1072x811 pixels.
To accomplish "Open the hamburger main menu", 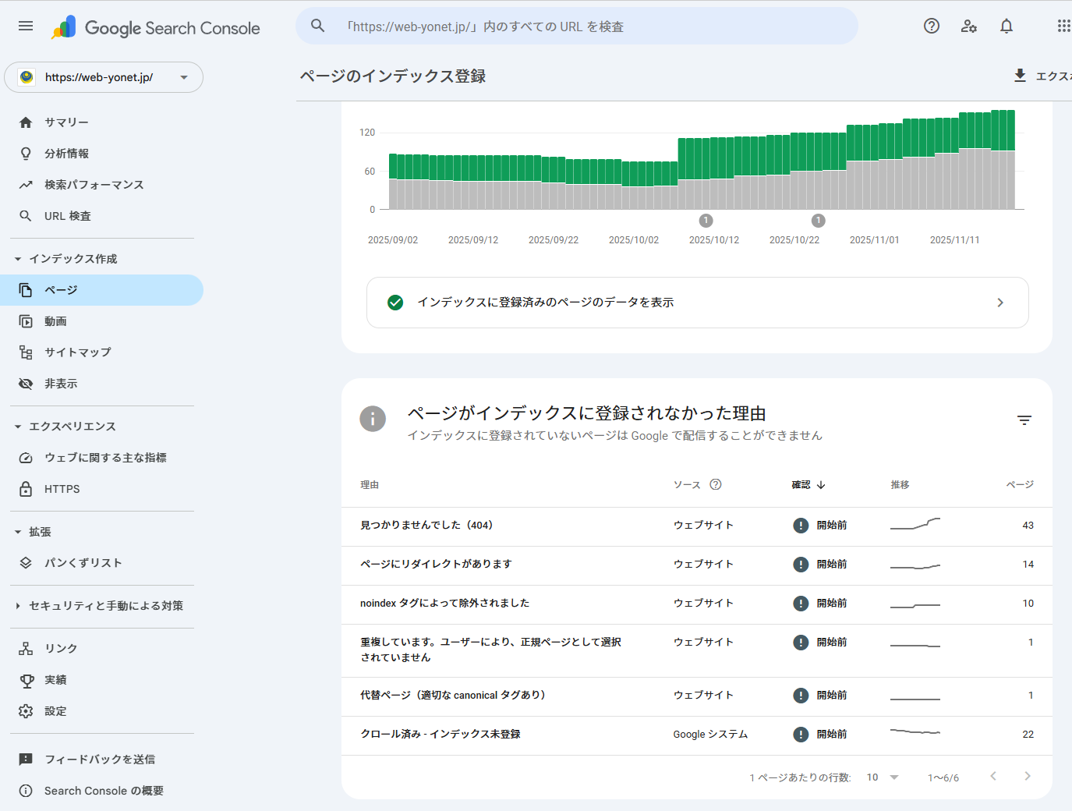I will 26,27.
